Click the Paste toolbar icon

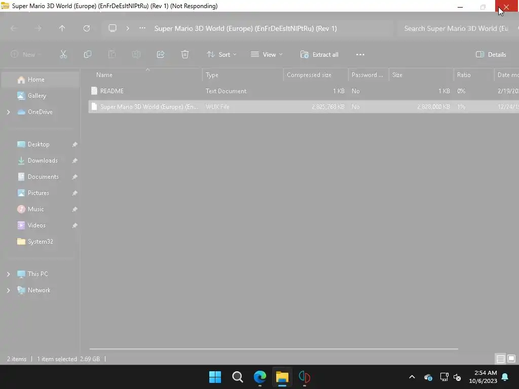pyautogui.click(x=112, y=55)
